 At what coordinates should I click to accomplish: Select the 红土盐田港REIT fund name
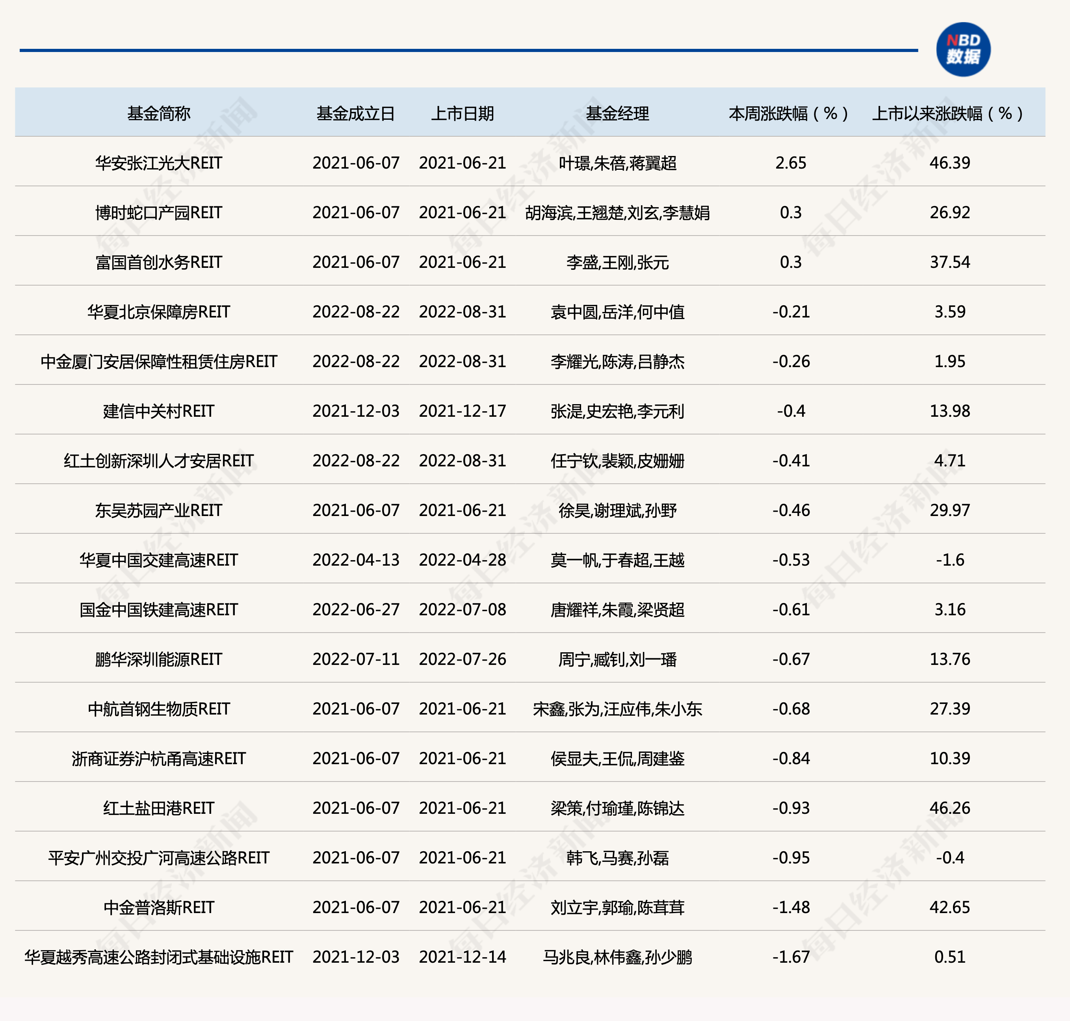[158, 808]
